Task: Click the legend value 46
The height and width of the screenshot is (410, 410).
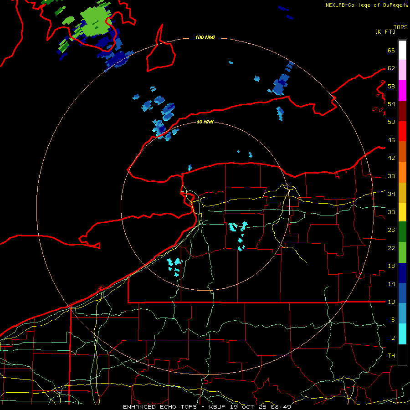Action: [x=391, y=140]
